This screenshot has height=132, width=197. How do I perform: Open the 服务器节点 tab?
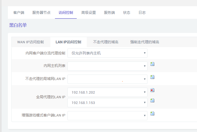point(41,13)
